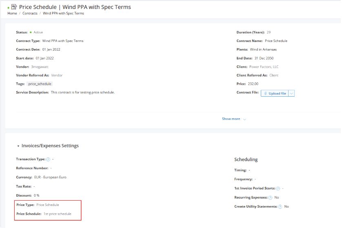
Task: Expand details with the Show more chevron
Action: point(244,119)
